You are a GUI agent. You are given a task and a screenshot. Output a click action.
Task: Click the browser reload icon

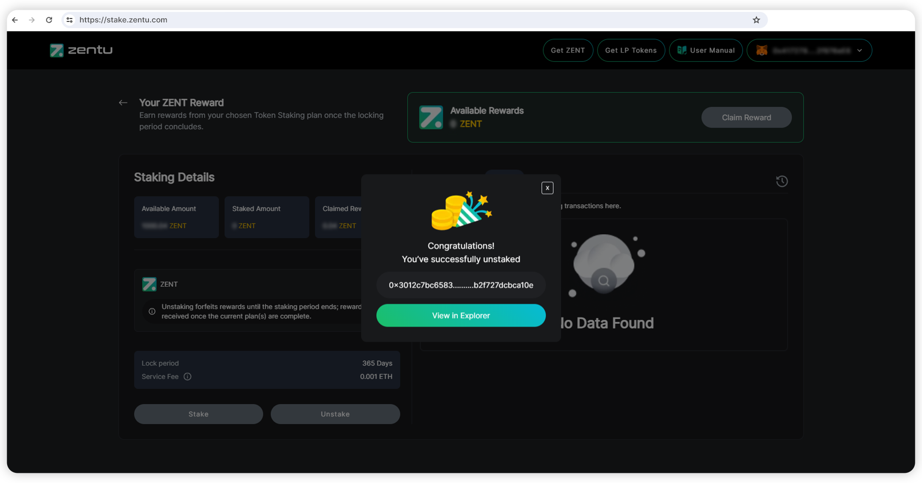[x=49, y=20]
